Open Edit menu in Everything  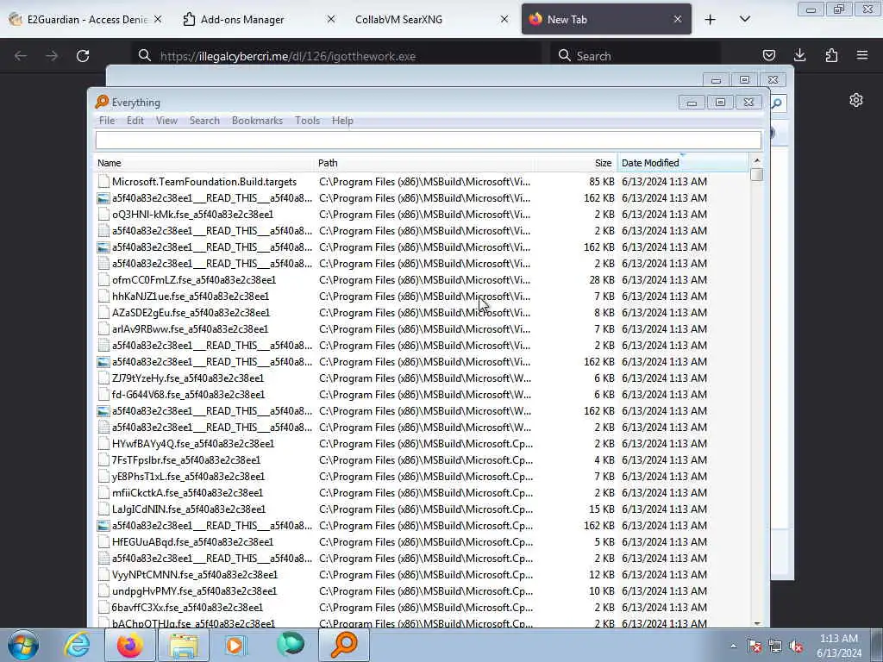pyautogui.click(x=135, y=121)
